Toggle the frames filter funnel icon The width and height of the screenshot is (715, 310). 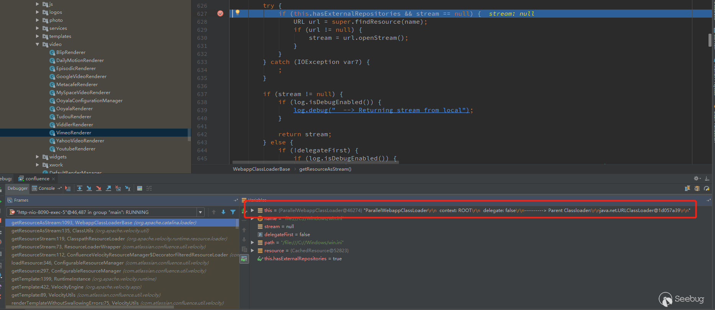coord(233,212)
